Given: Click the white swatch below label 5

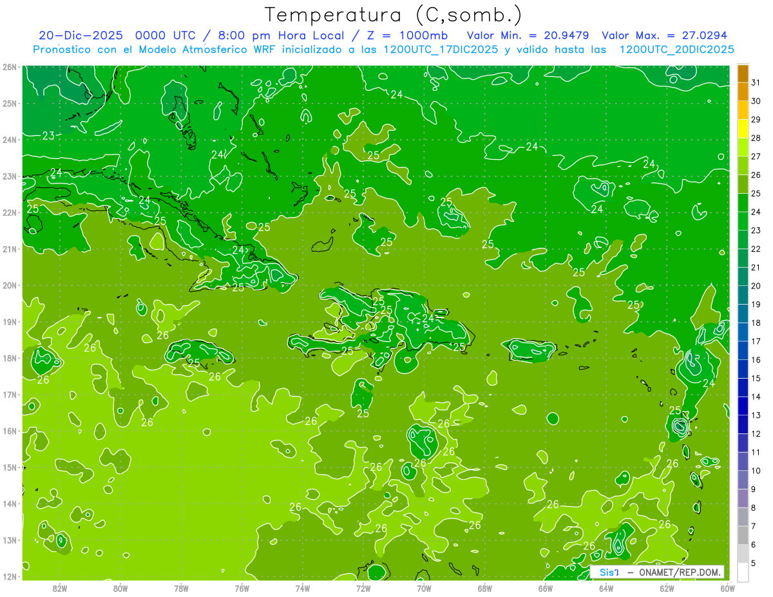Looking at the screenshot, I should point(743,572).
